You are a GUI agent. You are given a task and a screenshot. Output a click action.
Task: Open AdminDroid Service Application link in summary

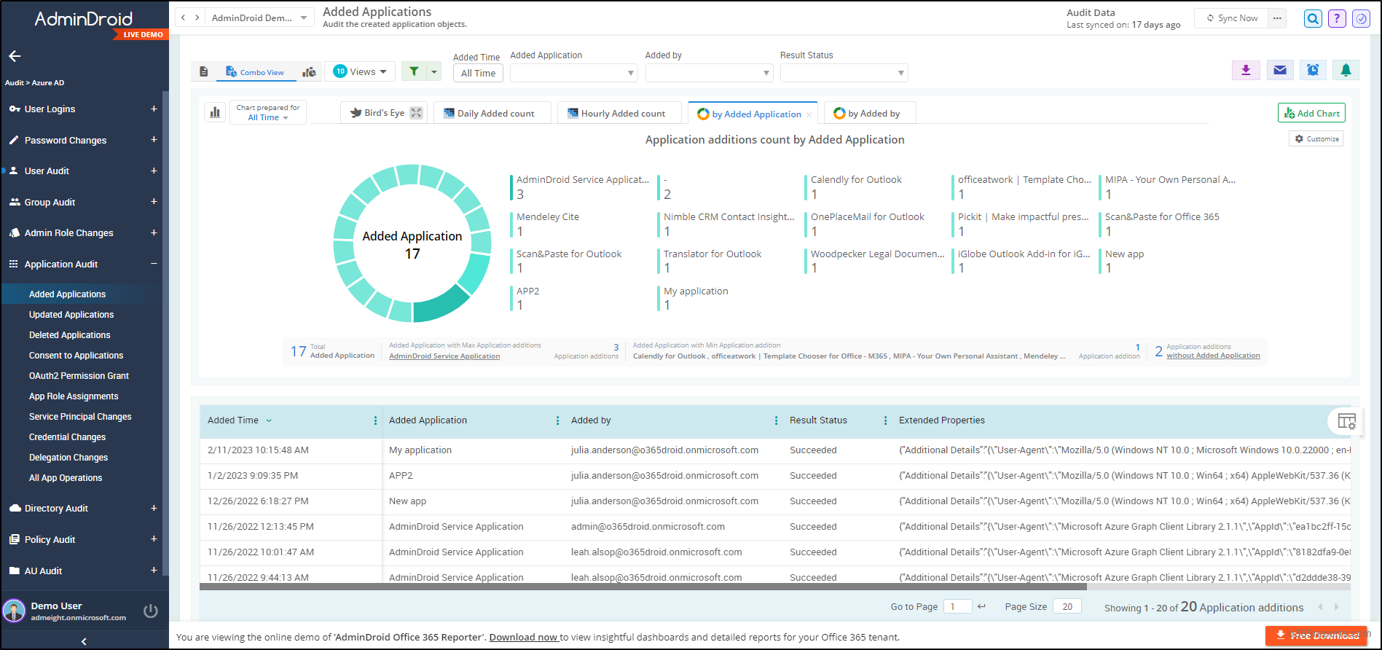(x=444, y=356)
